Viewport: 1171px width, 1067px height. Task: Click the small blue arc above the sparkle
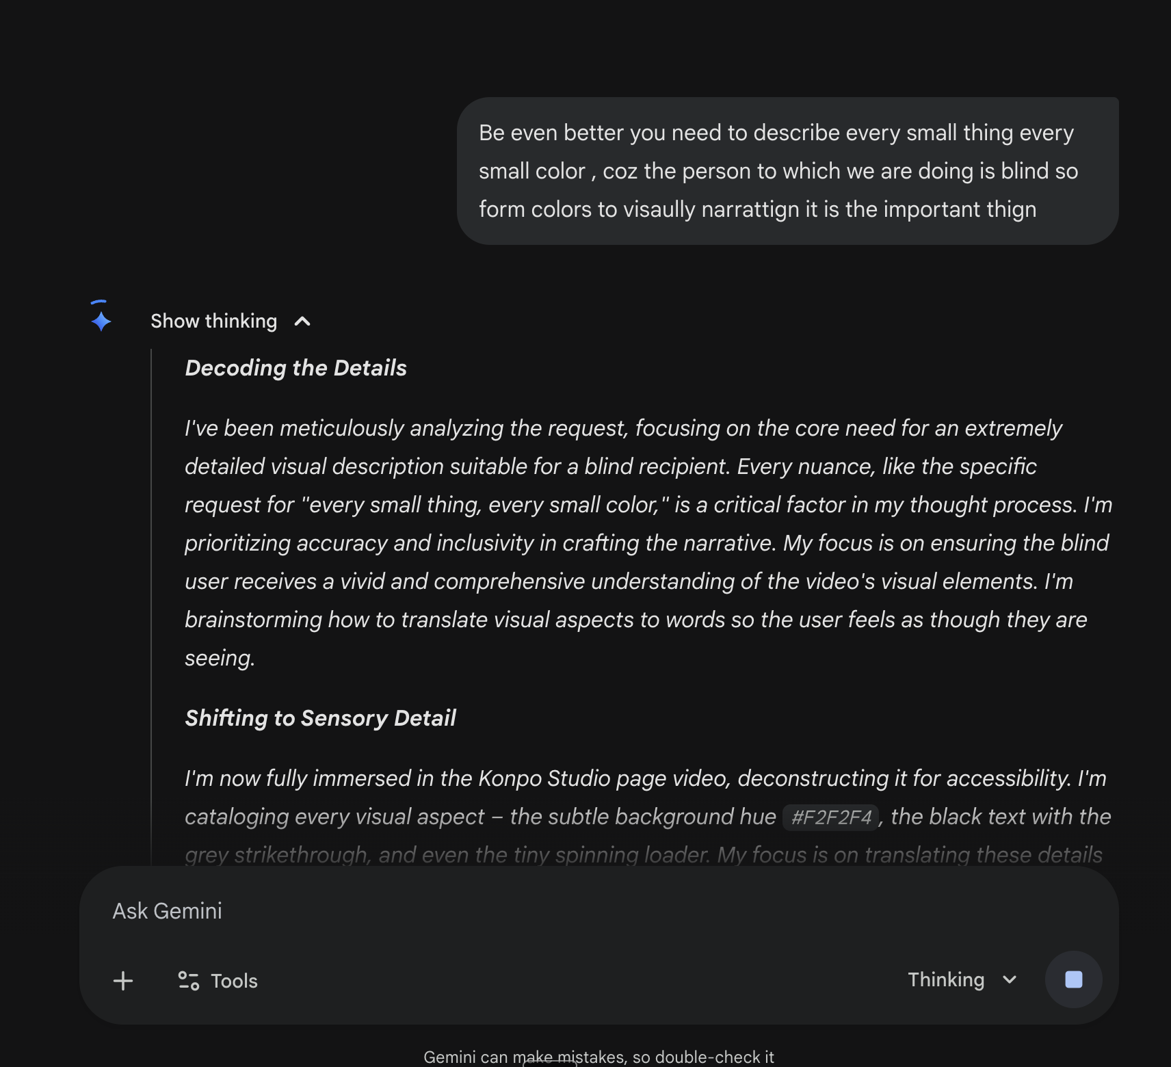(x=98, y=302)
